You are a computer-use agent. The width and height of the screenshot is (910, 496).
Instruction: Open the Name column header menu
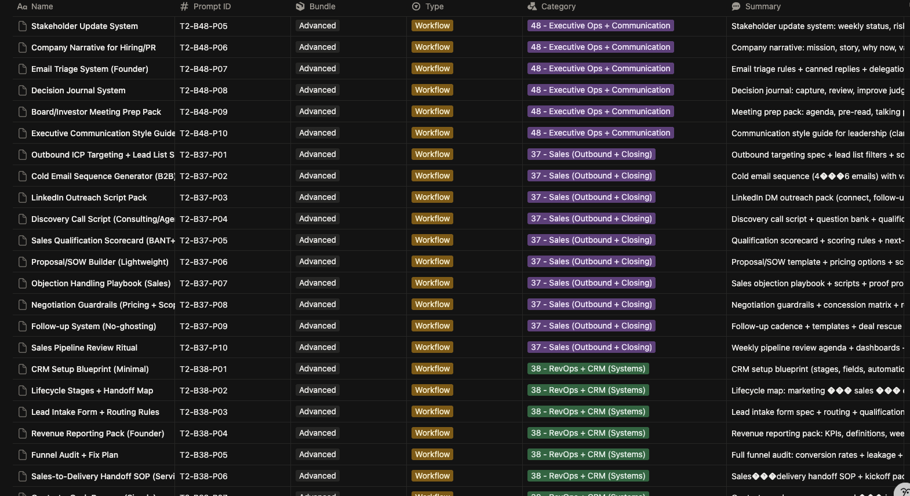tap(42, 6)
